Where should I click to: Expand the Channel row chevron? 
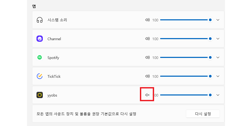[x=218, y=39]
